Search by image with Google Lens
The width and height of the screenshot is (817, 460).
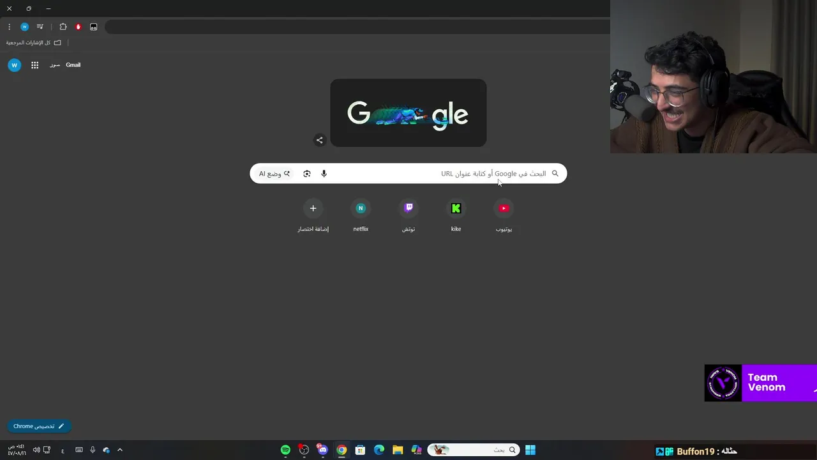pos(307,174)
